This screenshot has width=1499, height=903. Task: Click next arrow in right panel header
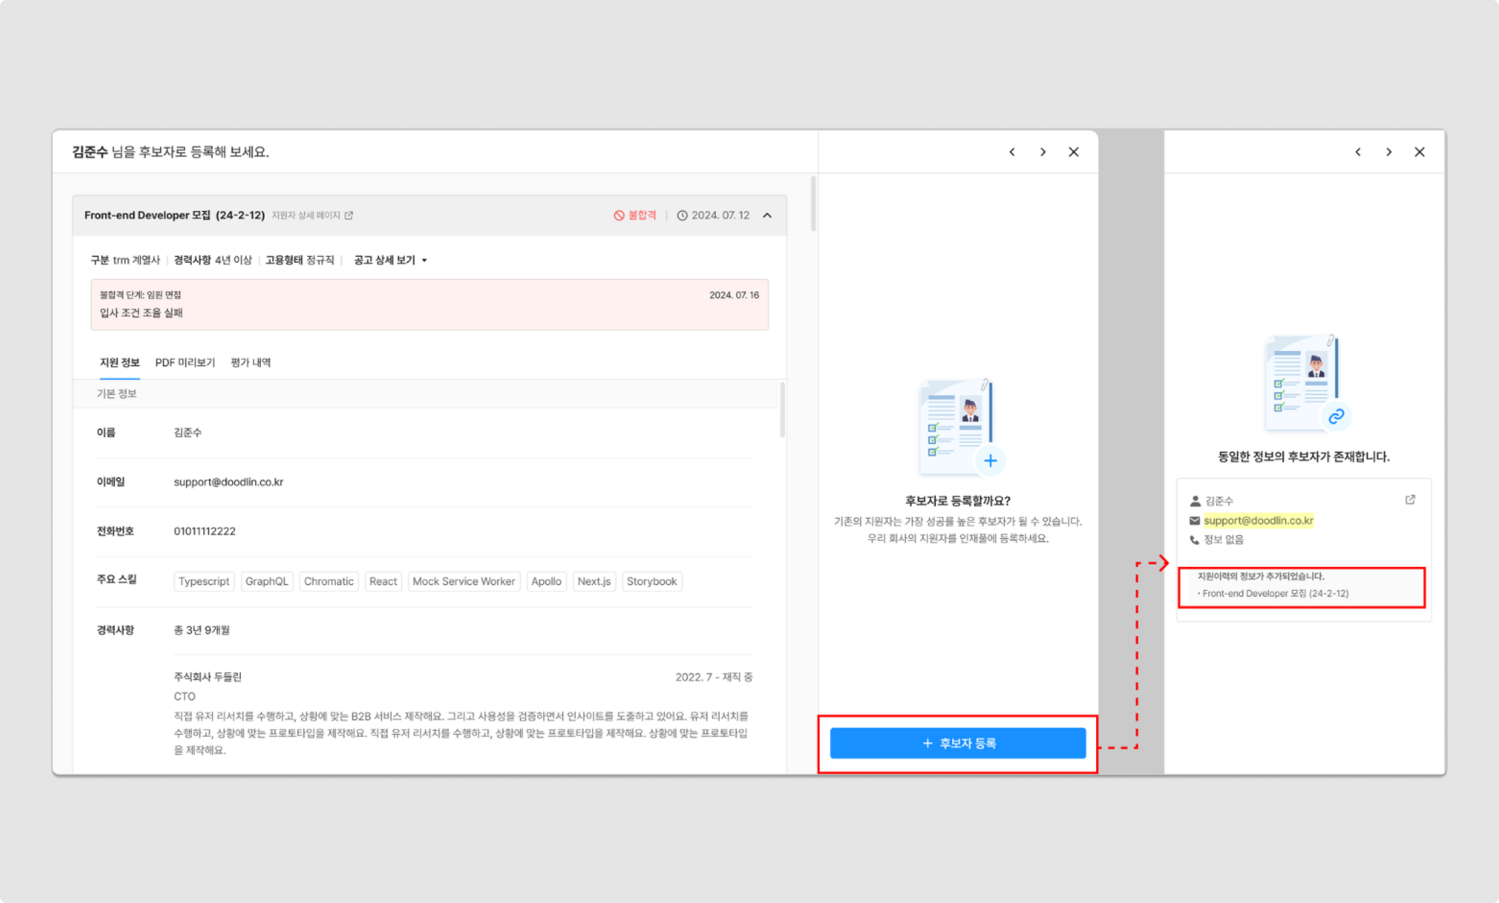[1389, 152]
